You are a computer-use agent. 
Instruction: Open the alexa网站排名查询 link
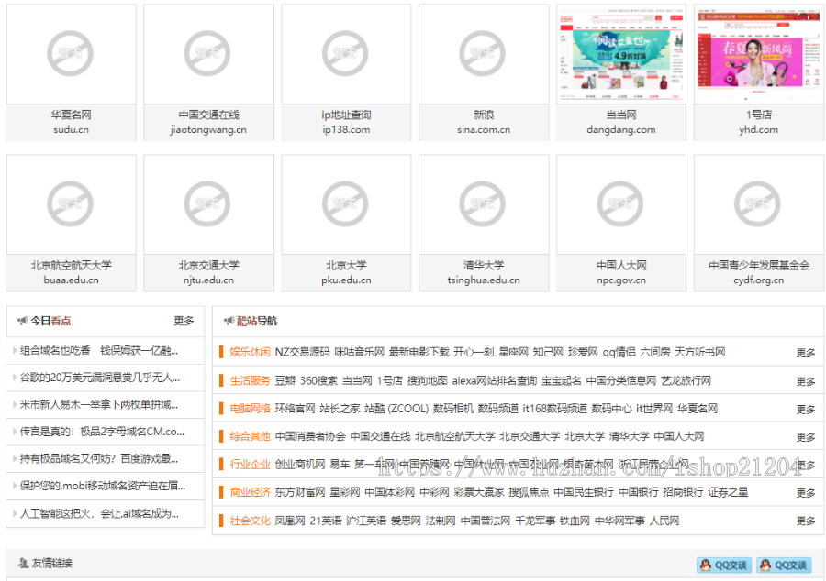pos(494,380)
